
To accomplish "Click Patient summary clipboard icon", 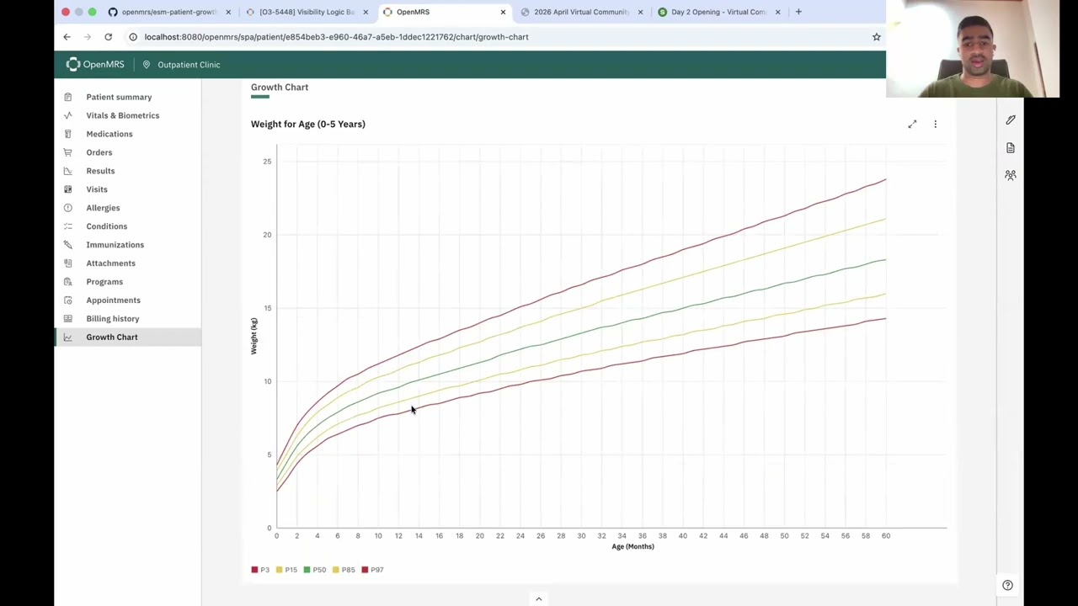I will point(68,97).
